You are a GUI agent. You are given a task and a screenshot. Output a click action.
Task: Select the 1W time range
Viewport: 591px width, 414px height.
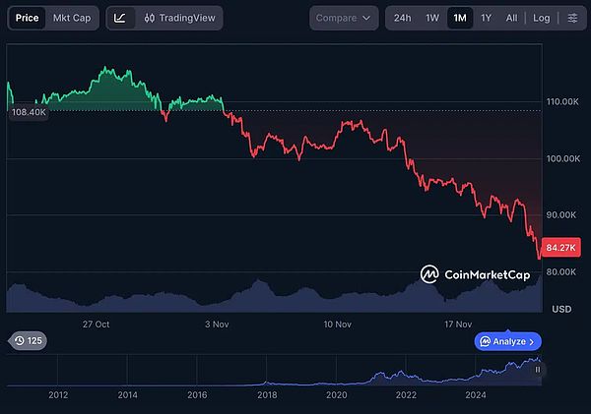point(432,18)
